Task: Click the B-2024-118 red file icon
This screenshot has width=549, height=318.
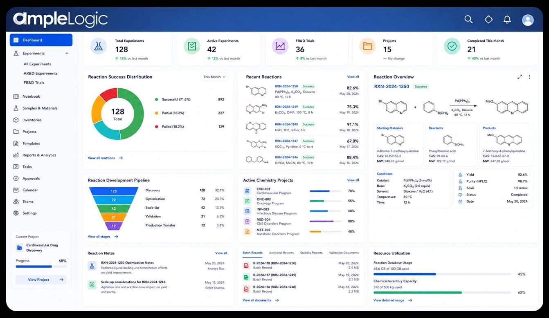Action: pyautogui.click(x=246, y=265)
